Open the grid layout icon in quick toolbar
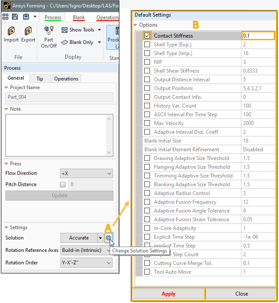 coord(5,17)
